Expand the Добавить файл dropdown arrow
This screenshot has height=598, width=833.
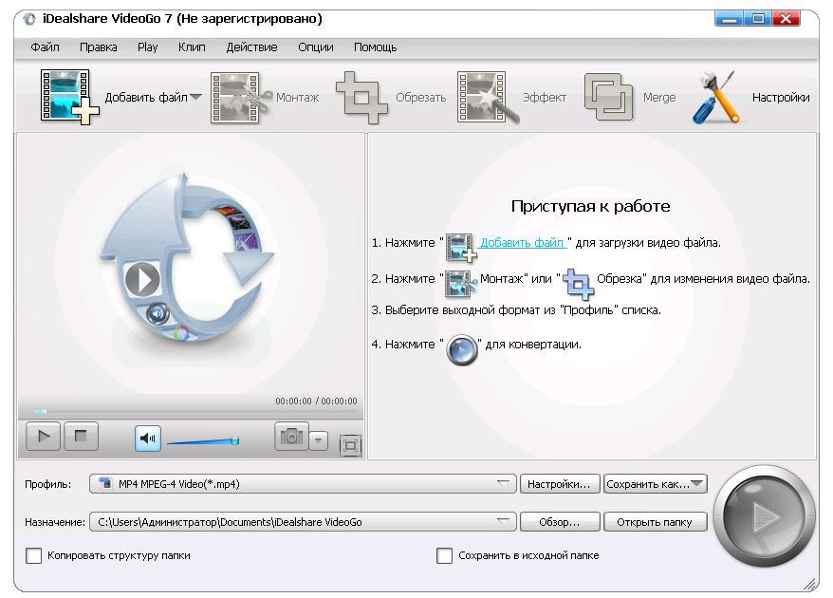tap(195, 97)
